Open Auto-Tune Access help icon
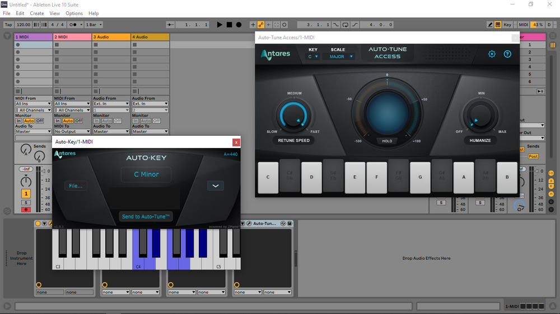Image resolution: width=560 pixels, height=314 pixels. coord(507,54)
